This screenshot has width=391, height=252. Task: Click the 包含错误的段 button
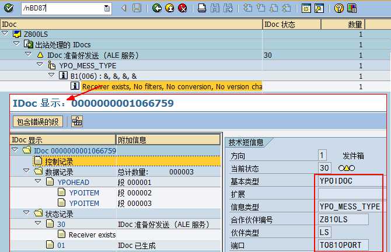[38, 122]
